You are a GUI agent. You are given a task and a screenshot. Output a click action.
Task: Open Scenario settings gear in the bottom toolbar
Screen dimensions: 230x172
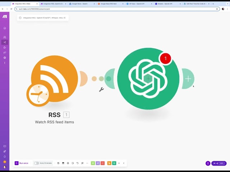coord(68,163)
